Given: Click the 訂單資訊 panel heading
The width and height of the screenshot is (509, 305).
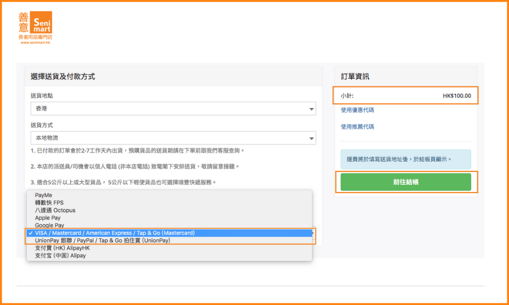Looking at the screenshot, I should [x=355, y=77].
